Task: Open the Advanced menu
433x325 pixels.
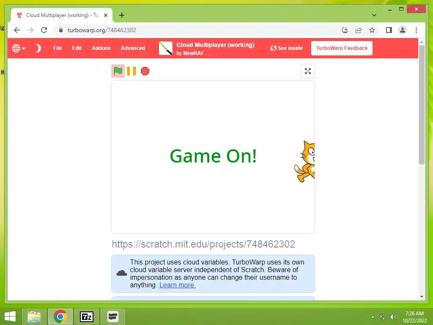Action: 133,48
